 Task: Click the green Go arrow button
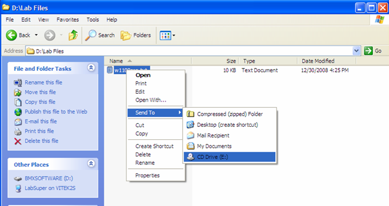[x=368, y=51]
